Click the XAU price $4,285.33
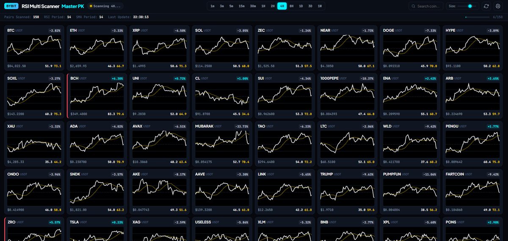This screenshot has height=241, width=508. tap(16, 161)
